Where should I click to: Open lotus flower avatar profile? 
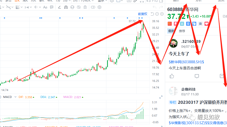coord(173,43)
